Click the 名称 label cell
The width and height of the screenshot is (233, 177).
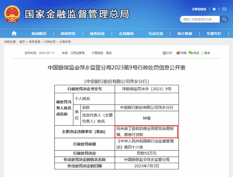tap(98, 108)
